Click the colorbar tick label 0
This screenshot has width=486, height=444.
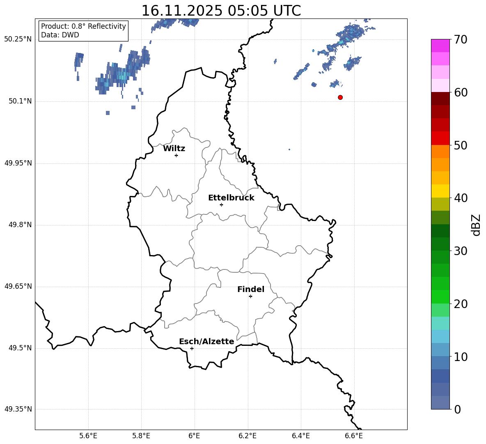[x=457, y=409]
